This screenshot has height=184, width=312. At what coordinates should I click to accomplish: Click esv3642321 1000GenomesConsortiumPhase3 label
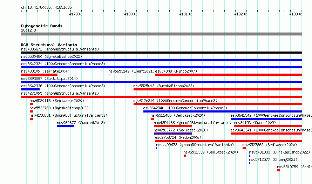point(63,64)
